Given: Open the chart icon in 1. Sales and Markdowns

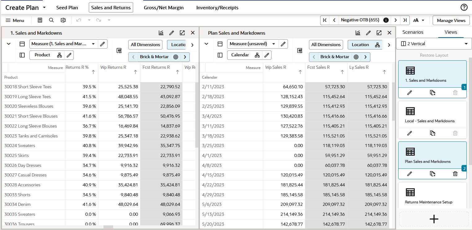Looking at the screenshot, I should coord(161,33).
